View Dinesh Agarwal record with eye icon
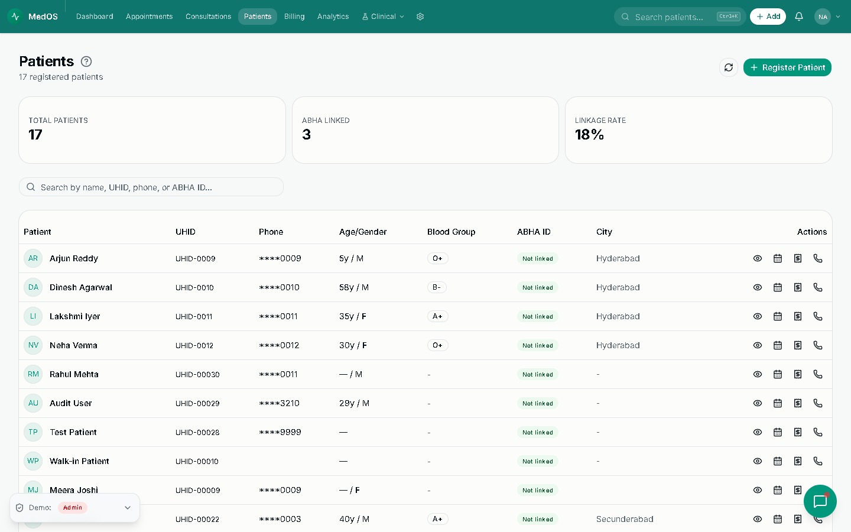 (x=758, y=287)
